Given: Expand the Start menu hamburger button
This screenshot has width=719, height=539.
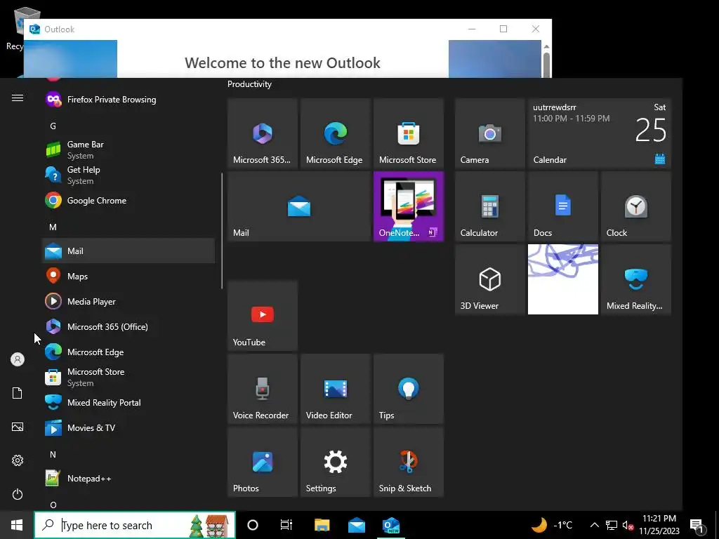Looking at the screenshot, I should (x=18, y=98).
